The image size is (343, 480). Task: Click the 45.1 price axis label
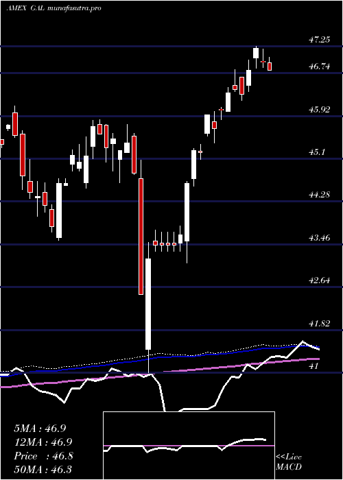[317, 152]
